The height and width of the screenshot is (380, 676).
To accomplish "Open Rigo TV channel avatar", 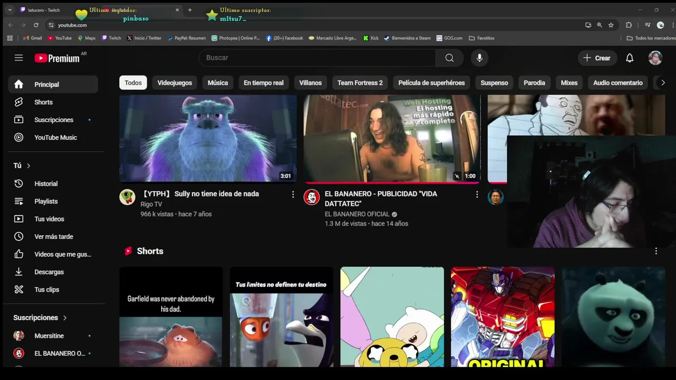I will (127, 197).
